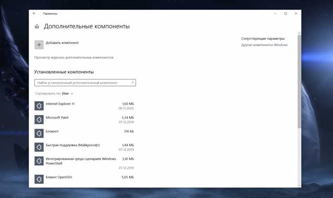This screenshot has height=198, width=333.
Task: Select the Блокнот entry
Action: point(85,133)
